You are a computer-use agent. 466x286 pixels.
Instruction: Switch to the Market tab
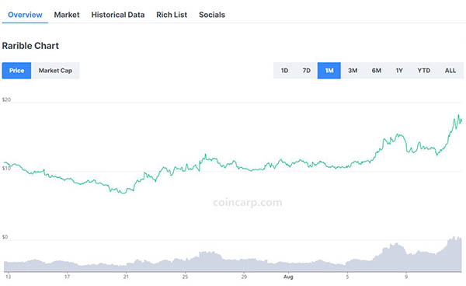click(x=67, y=15)
